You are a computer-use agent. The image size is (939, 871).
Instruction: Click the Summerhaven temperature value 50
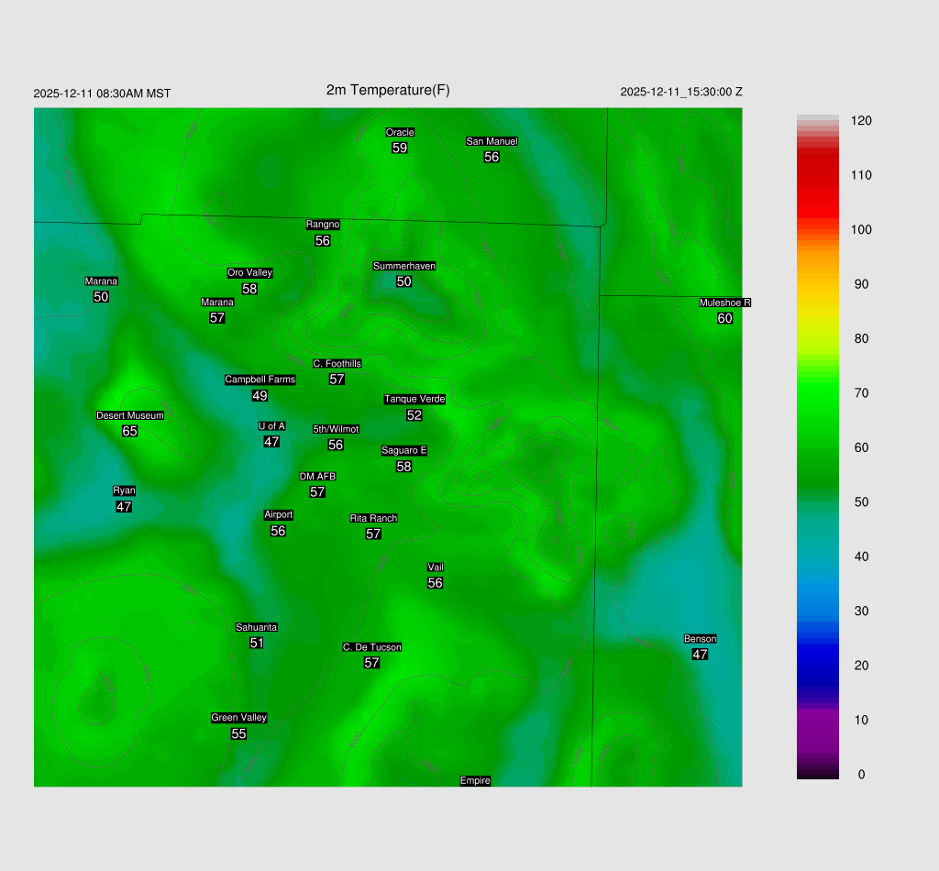[x=403, y=281]
